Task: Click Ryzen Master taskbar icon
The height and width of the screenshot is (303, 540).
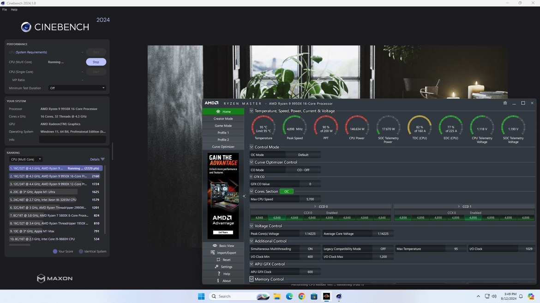Action: (326, 296)
